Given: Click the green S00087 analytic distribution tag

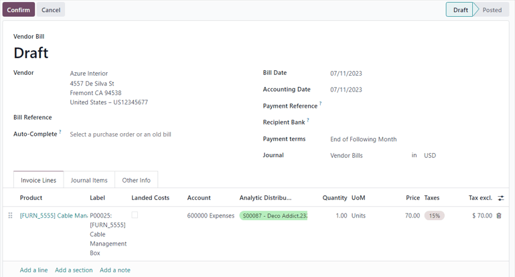Looking at the screenshot, I should [x=273, y=216].
